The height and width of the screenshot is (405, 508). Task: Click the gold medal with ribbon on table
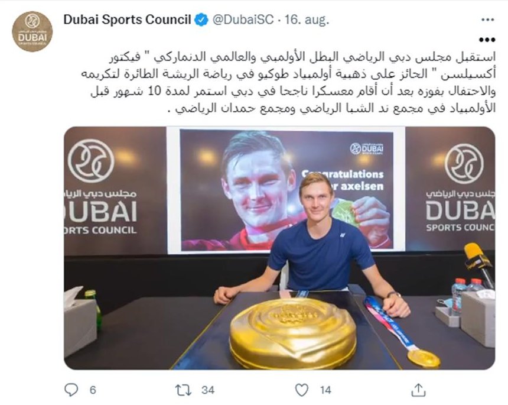424,358
